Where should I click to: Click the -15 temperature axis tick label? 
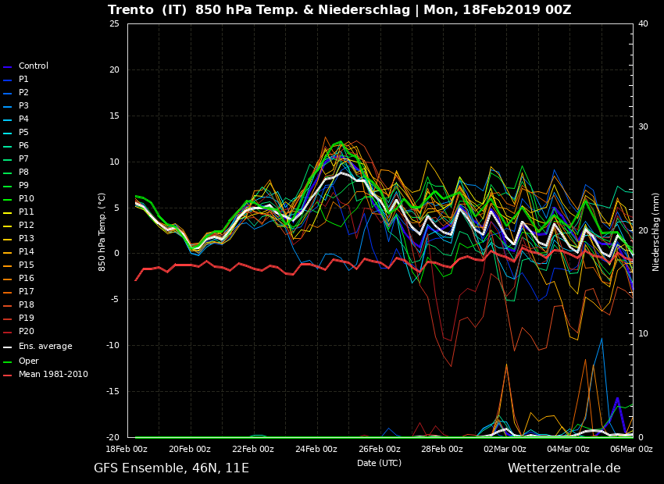click(x=112, y=392)
